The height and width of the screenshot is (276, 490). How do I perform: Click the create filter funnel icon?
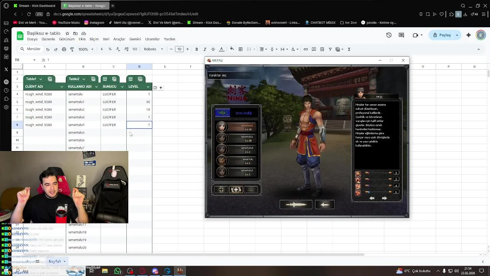tap(330, 49)
